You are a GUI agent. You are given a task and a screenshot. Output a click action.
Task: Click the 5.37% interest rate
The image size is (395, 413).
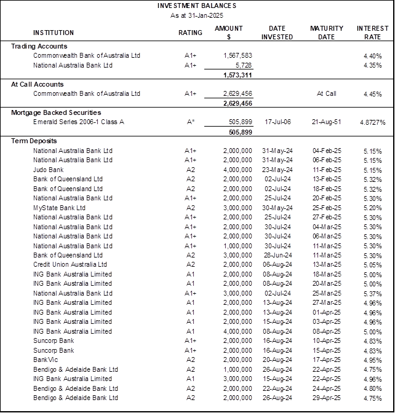point(373,294)
